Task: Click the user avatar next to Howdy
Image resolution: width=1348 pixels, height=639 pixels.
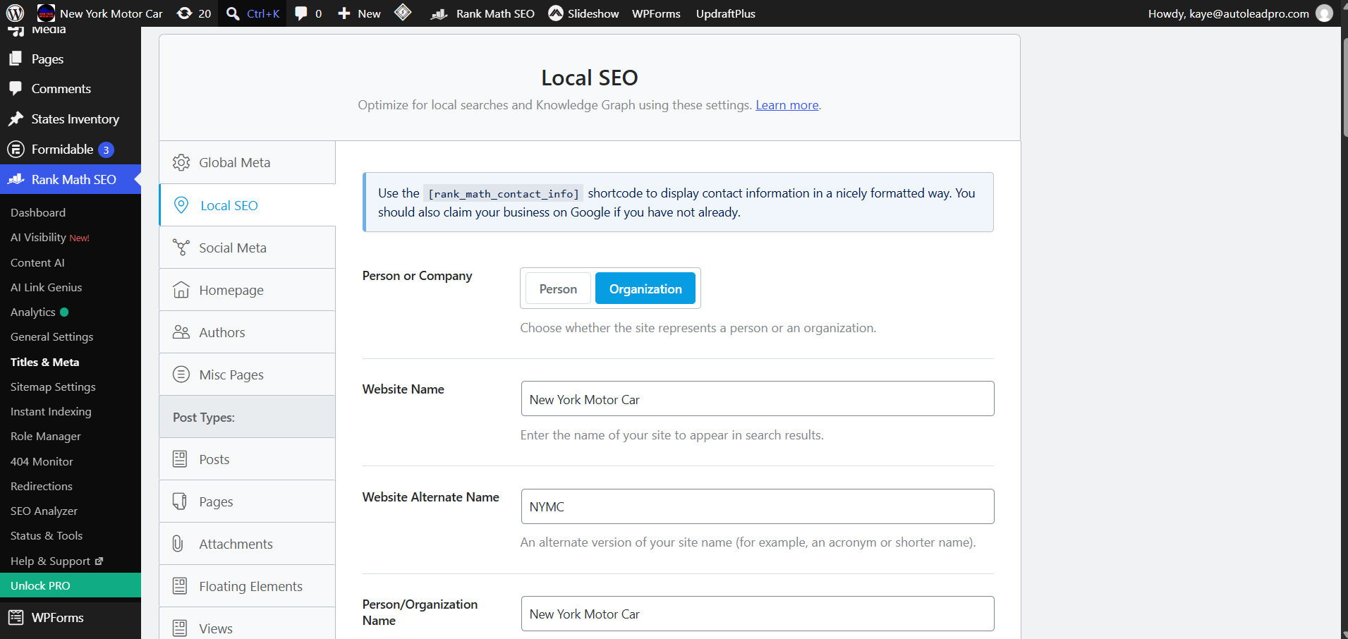Action: click(x=1325, y=13)
